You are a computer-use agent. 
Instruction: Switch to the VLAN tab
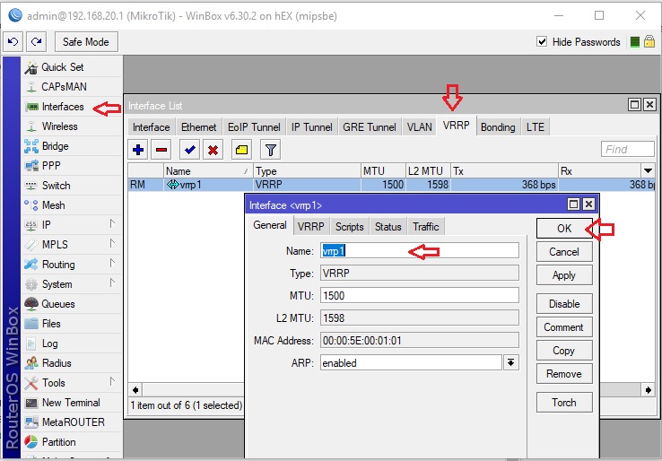coord(419,127)
